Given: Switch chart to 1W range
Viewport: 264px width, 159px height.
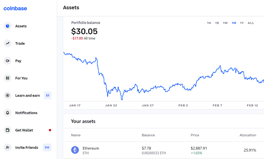Looking at the screenshot, I should click(x=225, y=23).
